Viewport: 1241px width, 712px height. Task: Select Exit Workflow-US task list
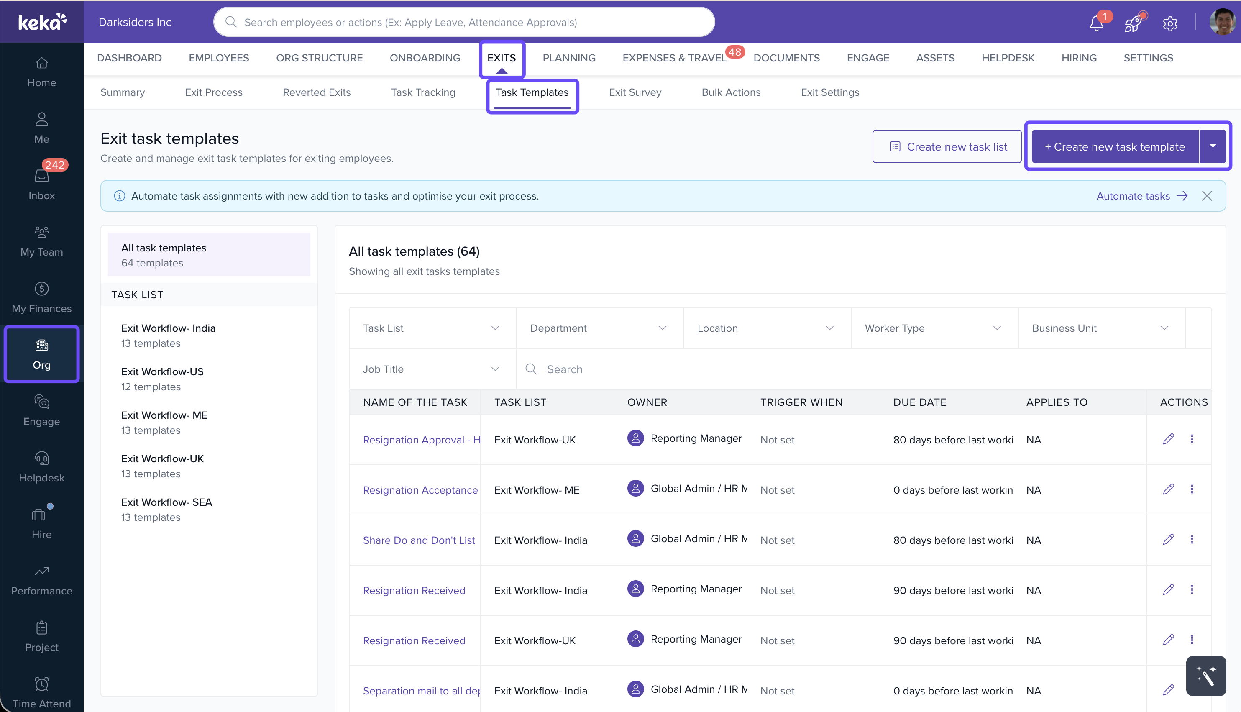(162, 379)
